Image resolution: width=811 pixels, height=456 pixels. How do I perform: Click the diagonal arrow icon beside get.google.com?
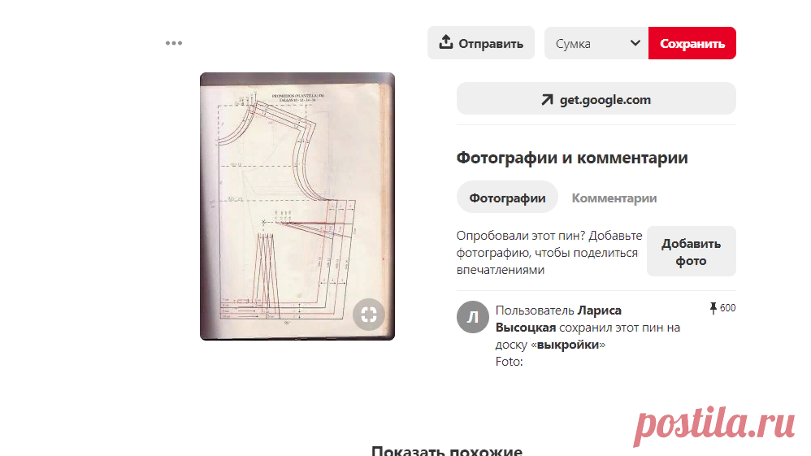[x=547, y=100]
